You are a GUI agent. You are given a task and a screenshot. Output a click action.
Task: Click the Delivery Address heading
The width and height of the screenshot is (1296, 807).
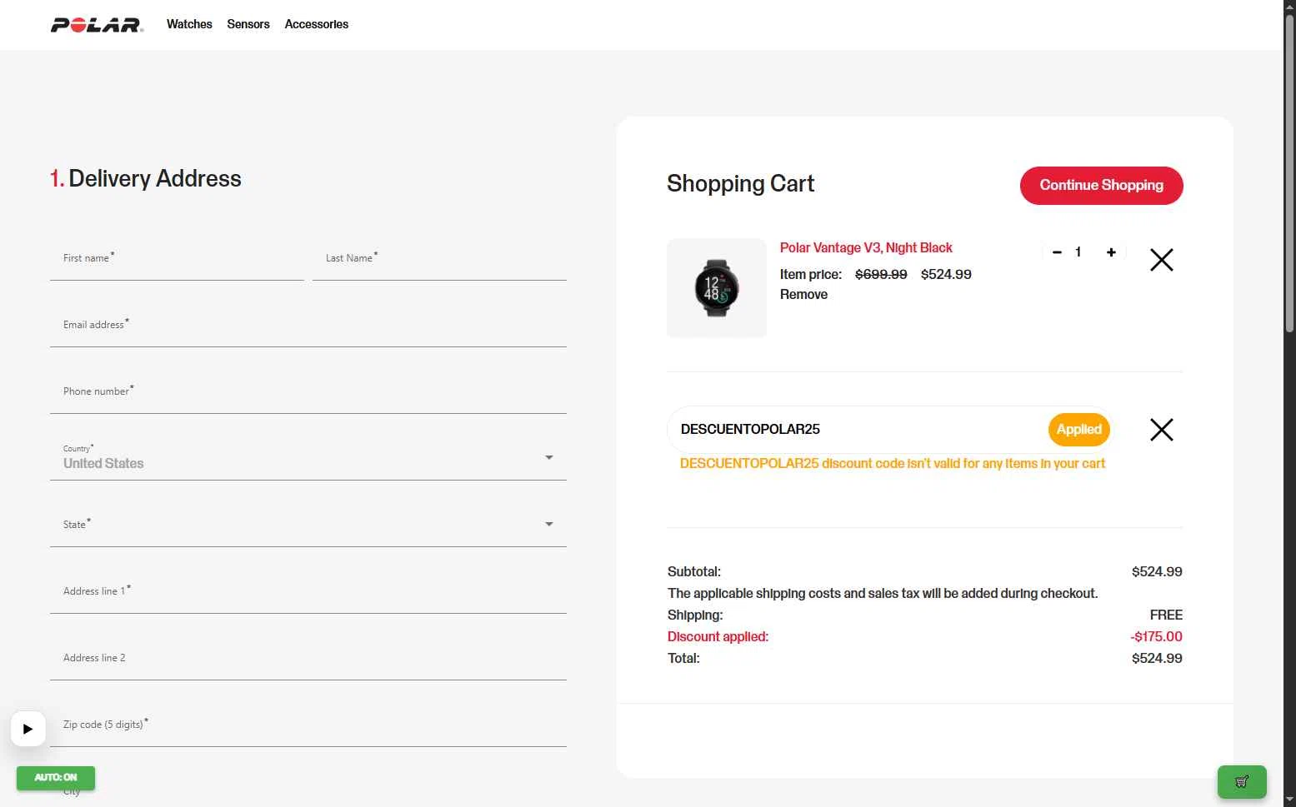coord(146,178)
